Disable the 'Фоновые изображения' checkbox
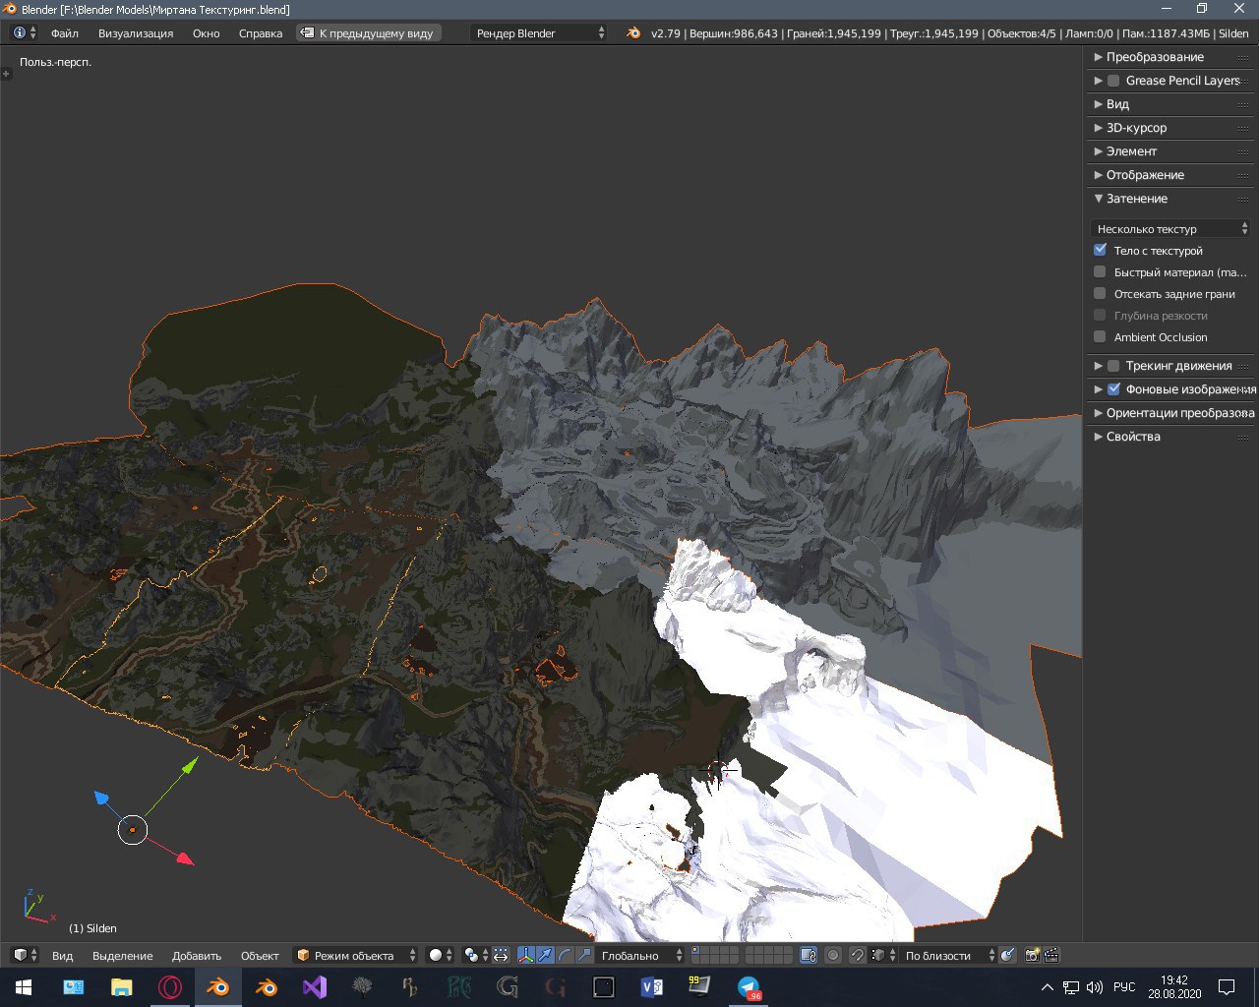The height and width of the screenshot is (1007, 1259). click(1113, 389)
